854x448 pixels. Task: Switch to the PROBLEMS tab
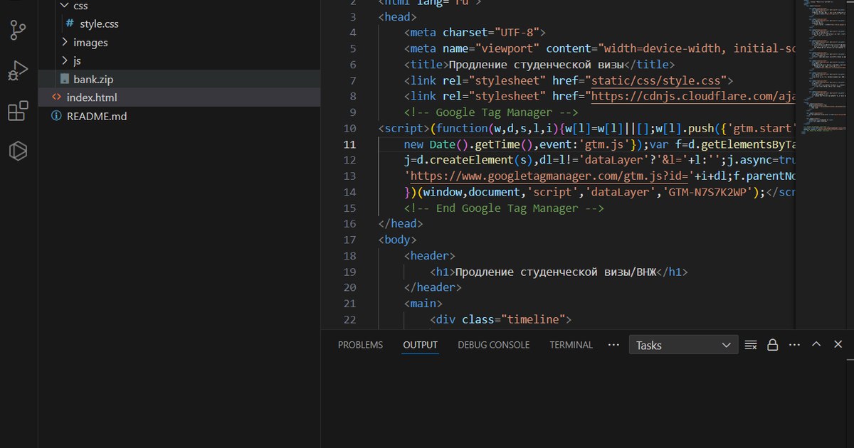pos(360,345)
